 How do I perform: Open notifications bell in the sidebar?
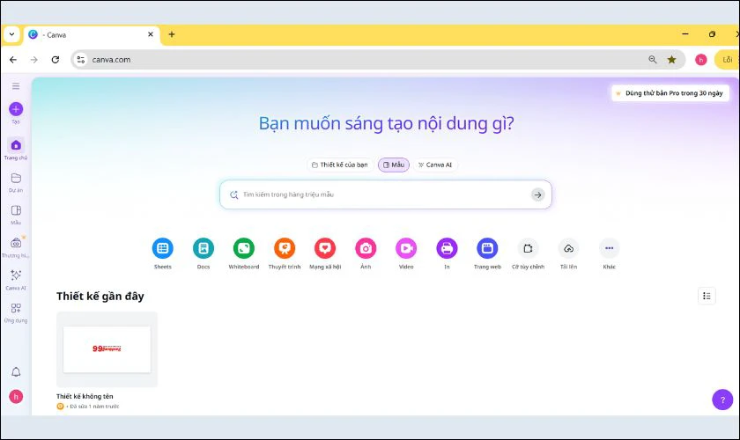point(16,372)
